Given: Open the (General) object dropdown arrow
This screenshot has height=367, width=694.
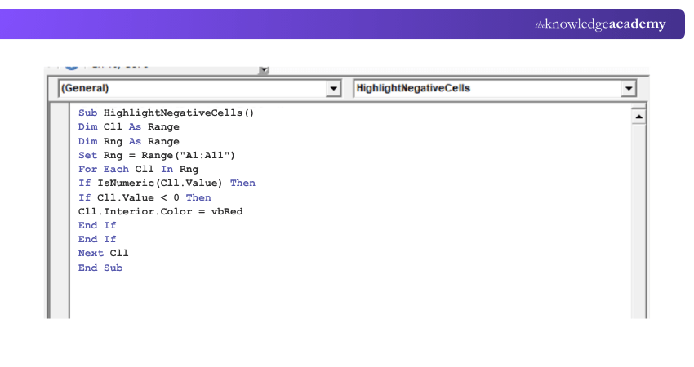Looking at the screenshot, I should coord(333,88).
